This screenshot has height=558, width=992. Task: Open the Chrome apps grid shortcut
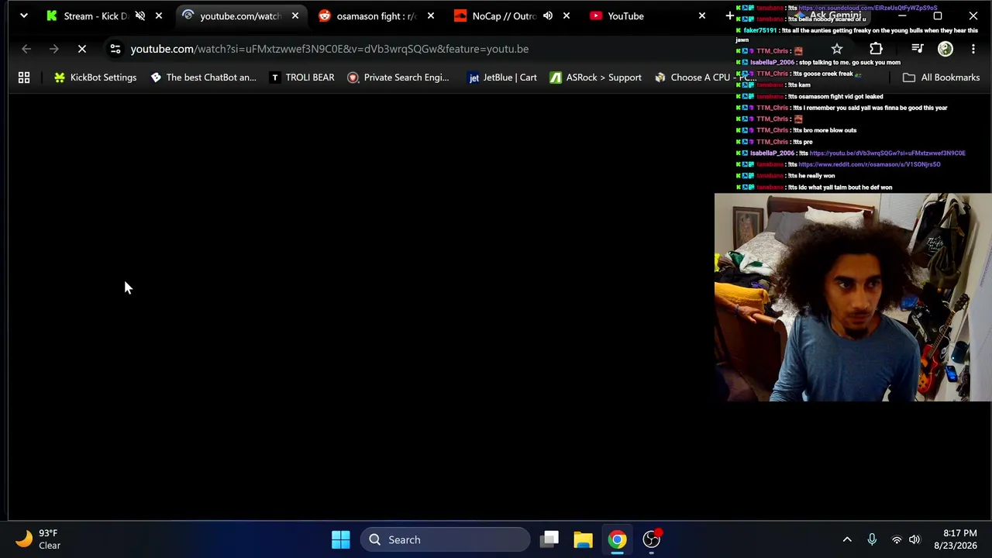(24, 77)
